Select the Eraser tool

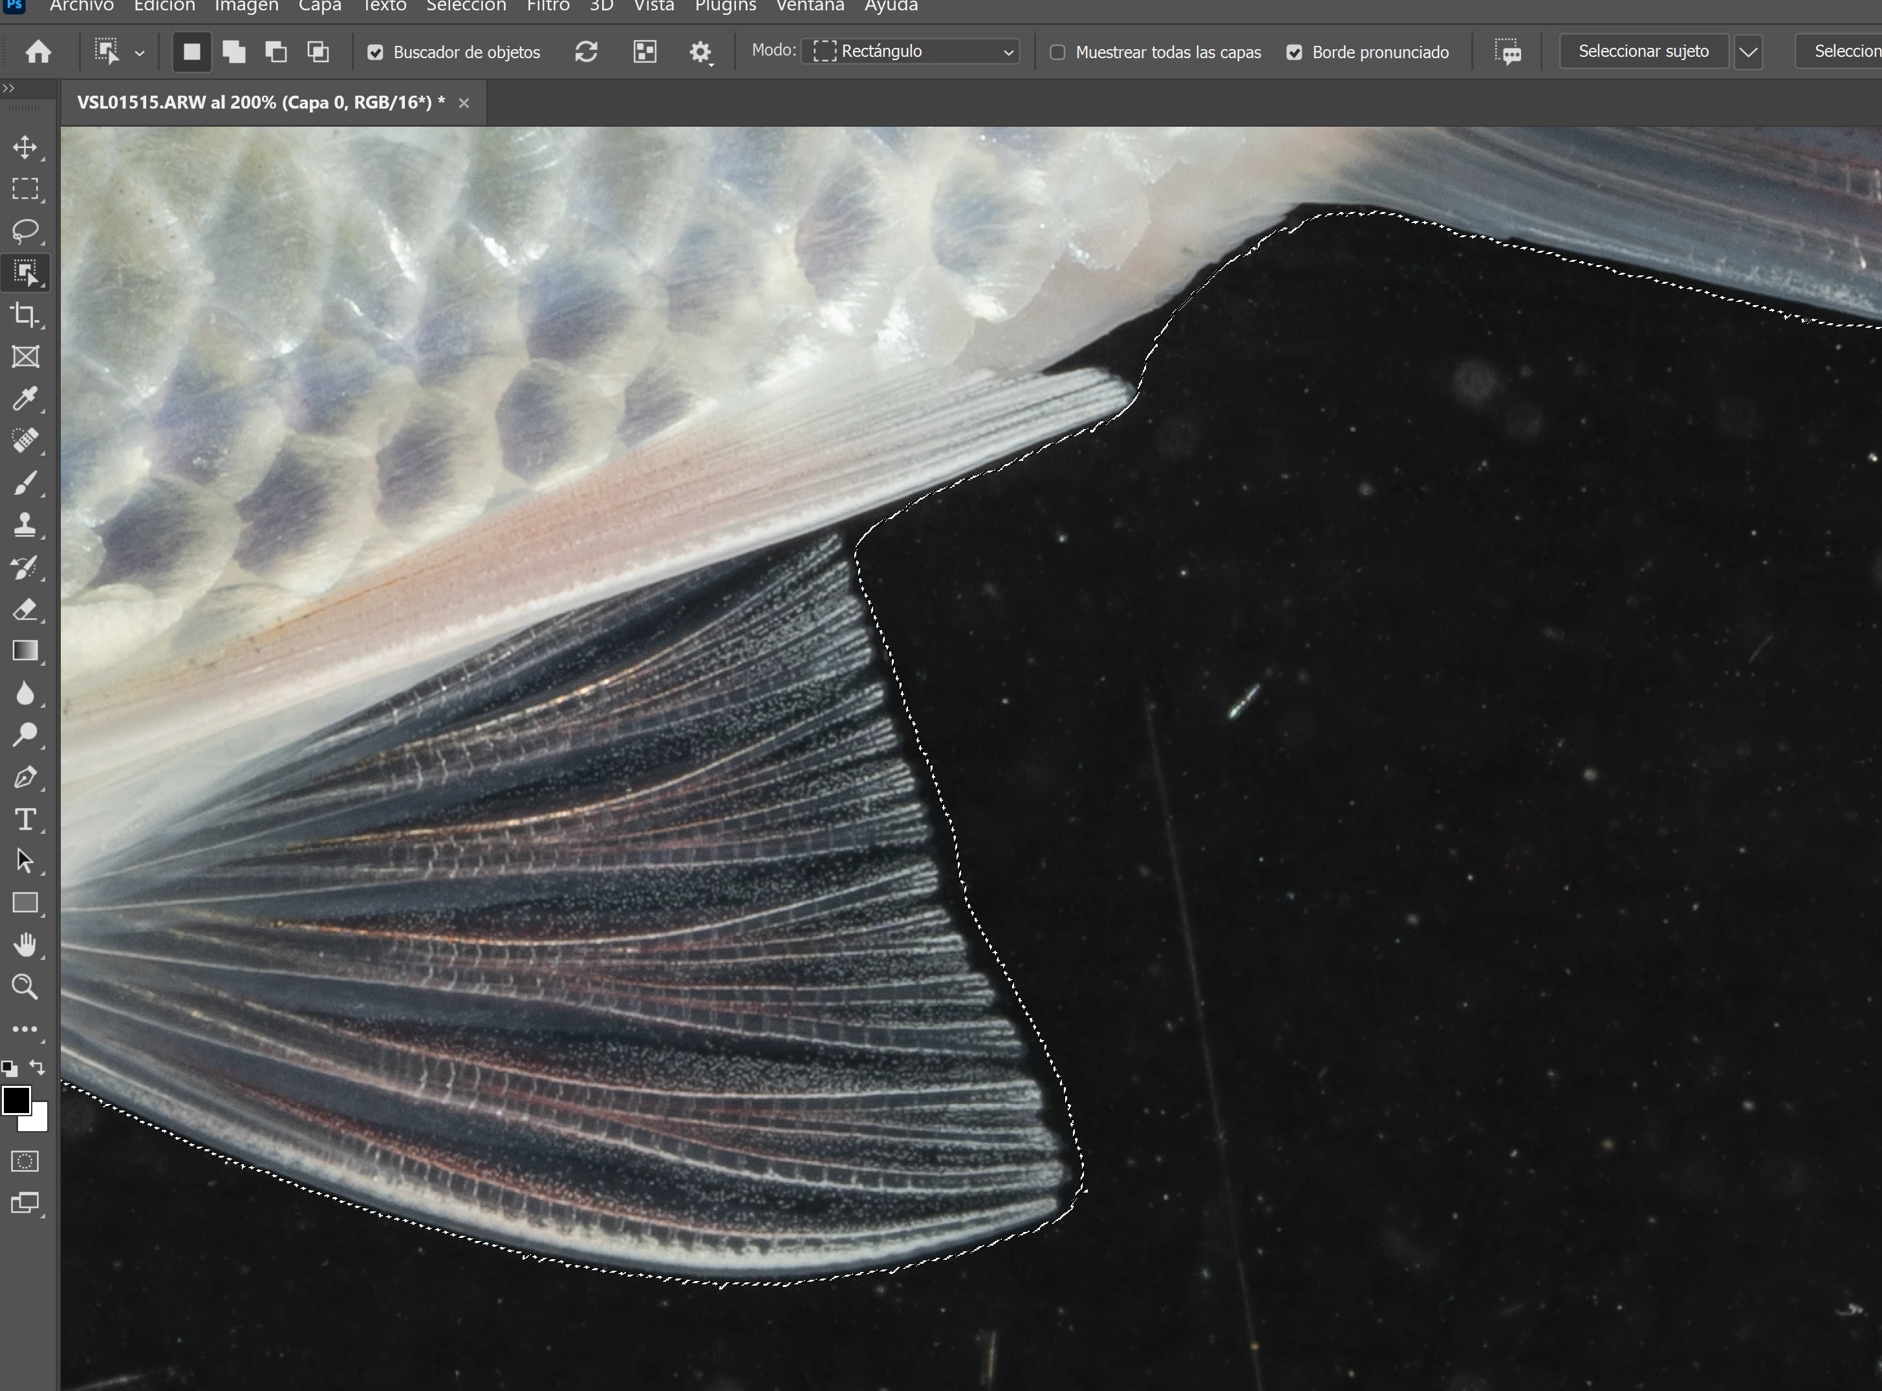(x=25, y=609)
